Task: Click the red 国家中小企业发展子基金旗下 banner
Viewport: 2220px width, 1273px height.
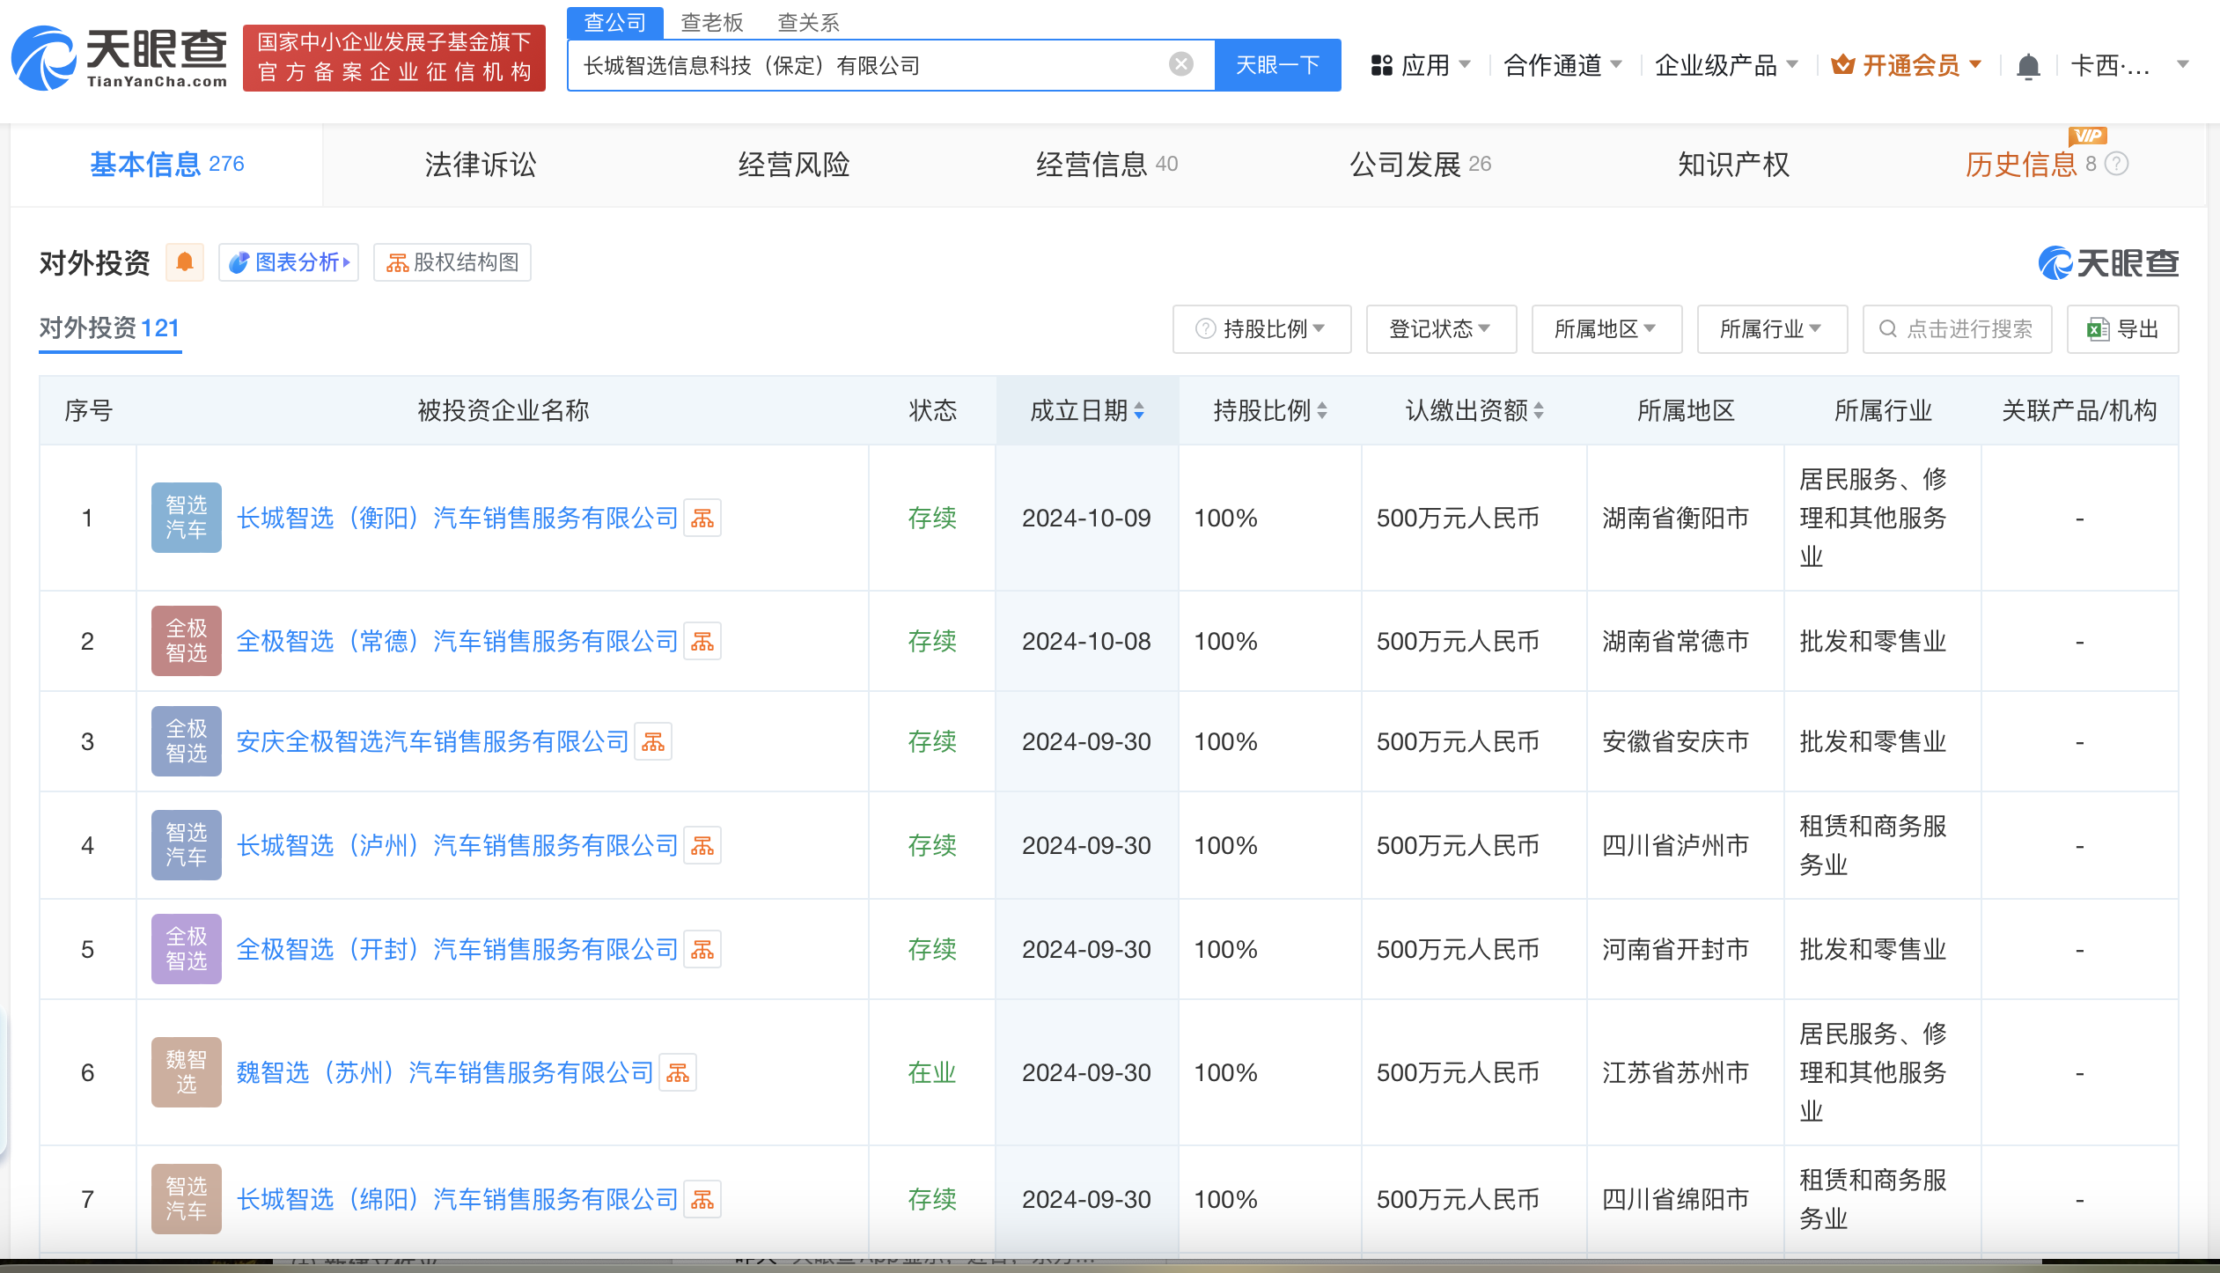Action: [x=394, y=57]
